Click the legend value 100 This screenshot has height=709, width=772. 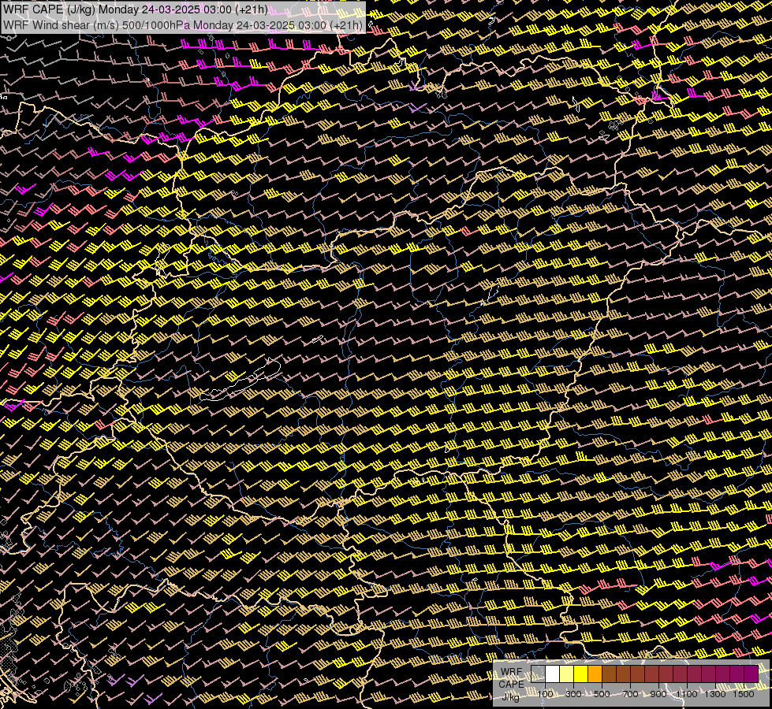click(545, 694)
